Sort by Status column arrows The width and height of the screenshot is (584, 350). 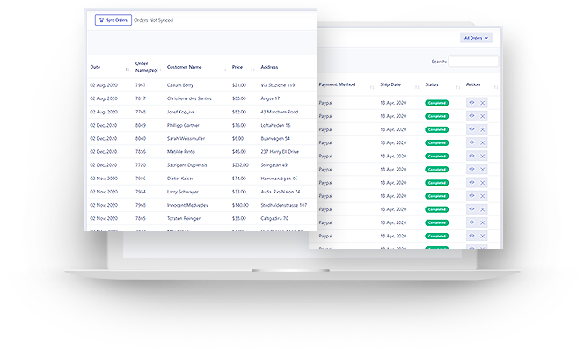(458, 87)
